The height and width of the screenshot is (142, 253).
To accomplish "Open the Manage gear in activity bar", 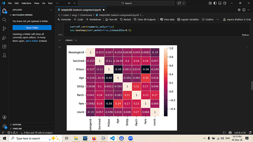I will click(x=4, y=126).
